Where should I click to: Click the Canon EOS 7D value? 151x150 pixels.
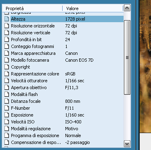[79, 60]
